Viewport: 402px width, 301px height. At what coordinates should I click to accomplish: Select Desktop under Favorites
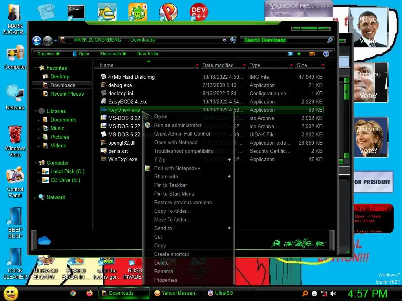coord(60,76)
